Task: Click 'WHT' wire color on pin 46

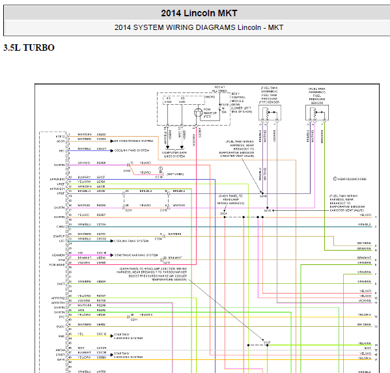Action: [x=81, y=348]
